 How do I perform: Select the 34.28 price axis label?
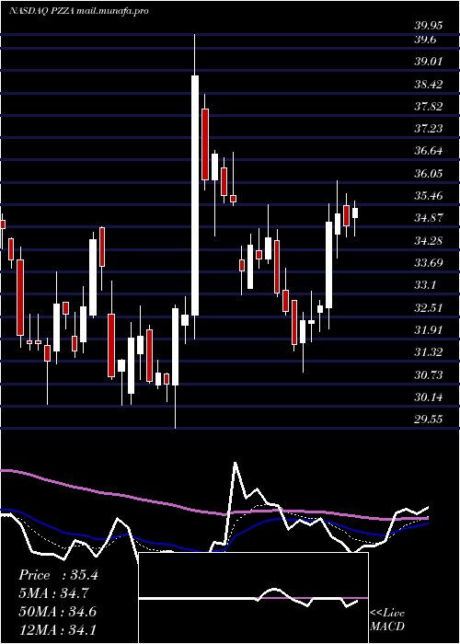429,240
